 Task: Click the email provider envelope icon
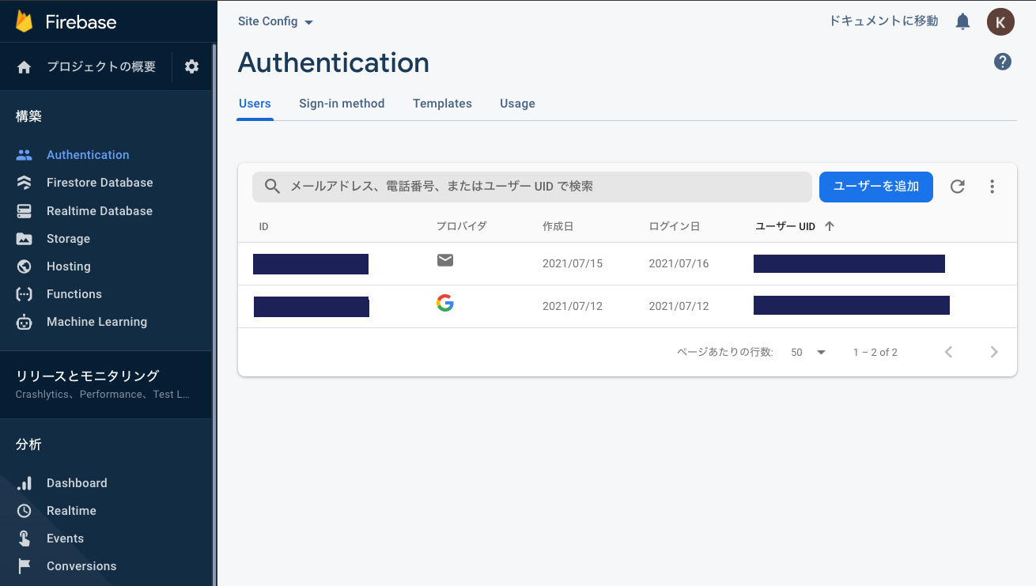tap(445, 260)
